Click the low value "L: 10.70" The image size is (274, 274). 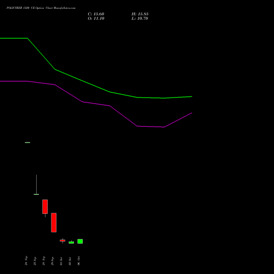tap(140, 19)
